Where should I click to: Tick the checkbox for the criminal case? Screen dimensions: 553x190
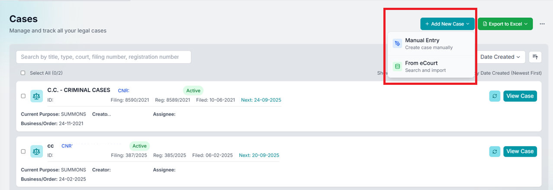[23, 96]
